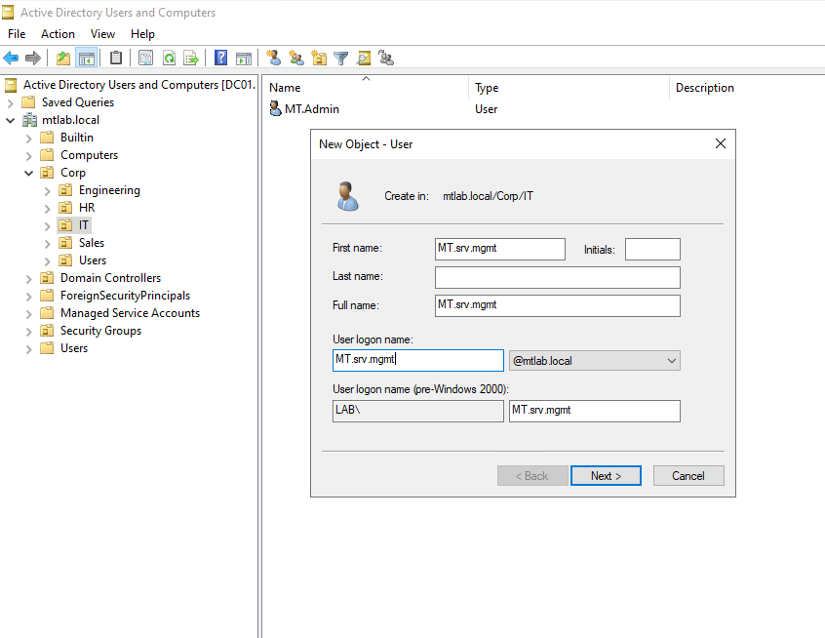The height and width of the screenshot is (638, 825).
Task: Open the Help menu
Action: point(142,34)
